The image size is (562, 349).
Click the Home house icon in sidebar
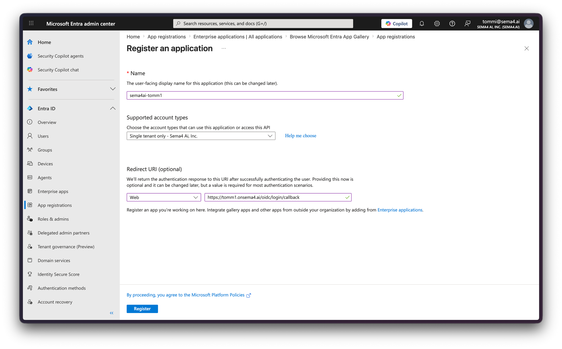point(30,42)
